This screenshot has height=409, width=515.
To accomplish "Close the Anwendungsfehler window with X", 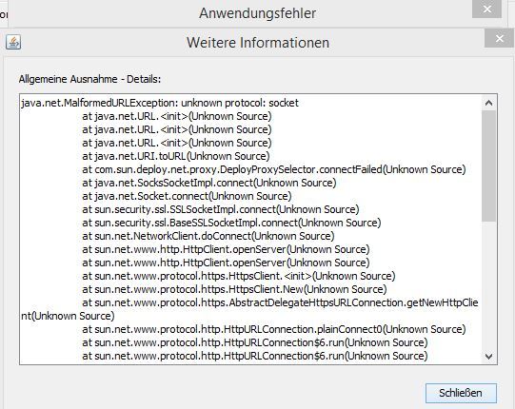I will point(486,10).
